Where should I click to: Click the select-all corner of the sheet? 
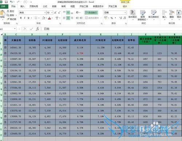point(1,34)
